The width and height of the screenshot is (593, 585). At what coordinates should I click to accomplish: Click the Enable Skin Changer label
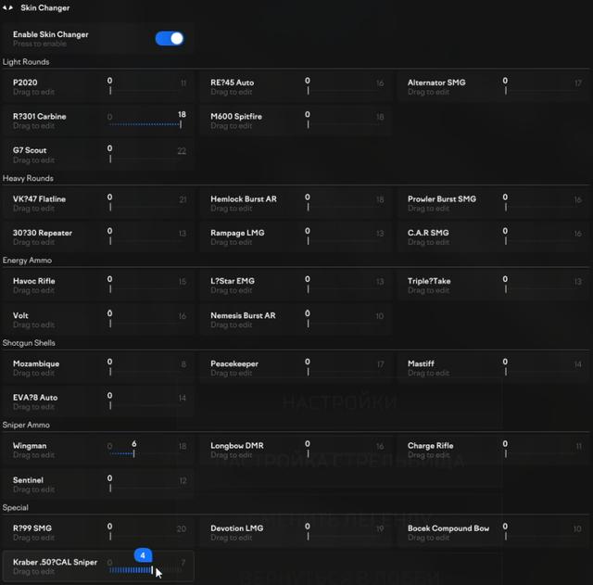click(50, 34)
